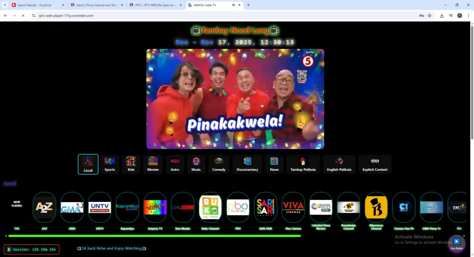Bookmark this page with star icon

[430, 16]
